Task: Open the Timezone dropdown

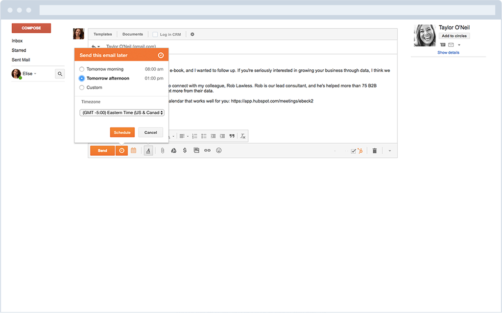Action: point(121,112)
